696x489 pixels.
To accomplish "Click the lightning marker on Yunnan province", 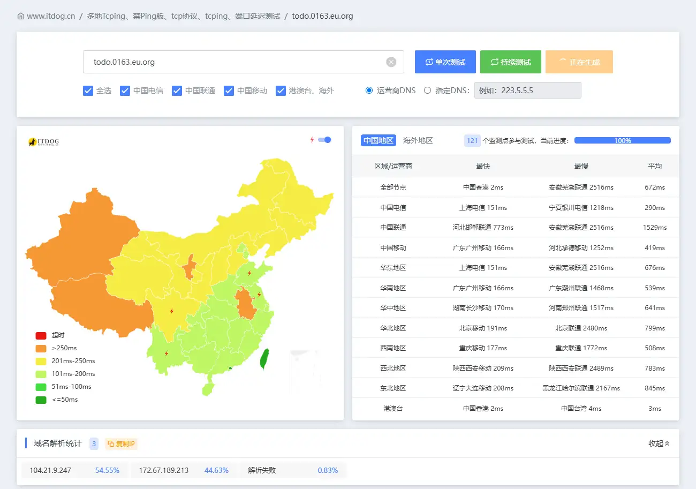I will (x=166, y=353).
